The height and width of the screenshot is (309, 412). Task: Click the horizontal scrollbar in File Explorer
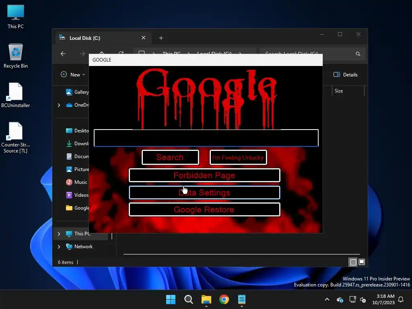(x=241, y=254)
